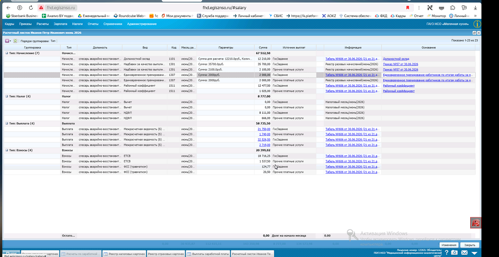Viewport: 499px width, 257px height.
Task: Open the ФХД bookmark
Action: coord(381,15)
